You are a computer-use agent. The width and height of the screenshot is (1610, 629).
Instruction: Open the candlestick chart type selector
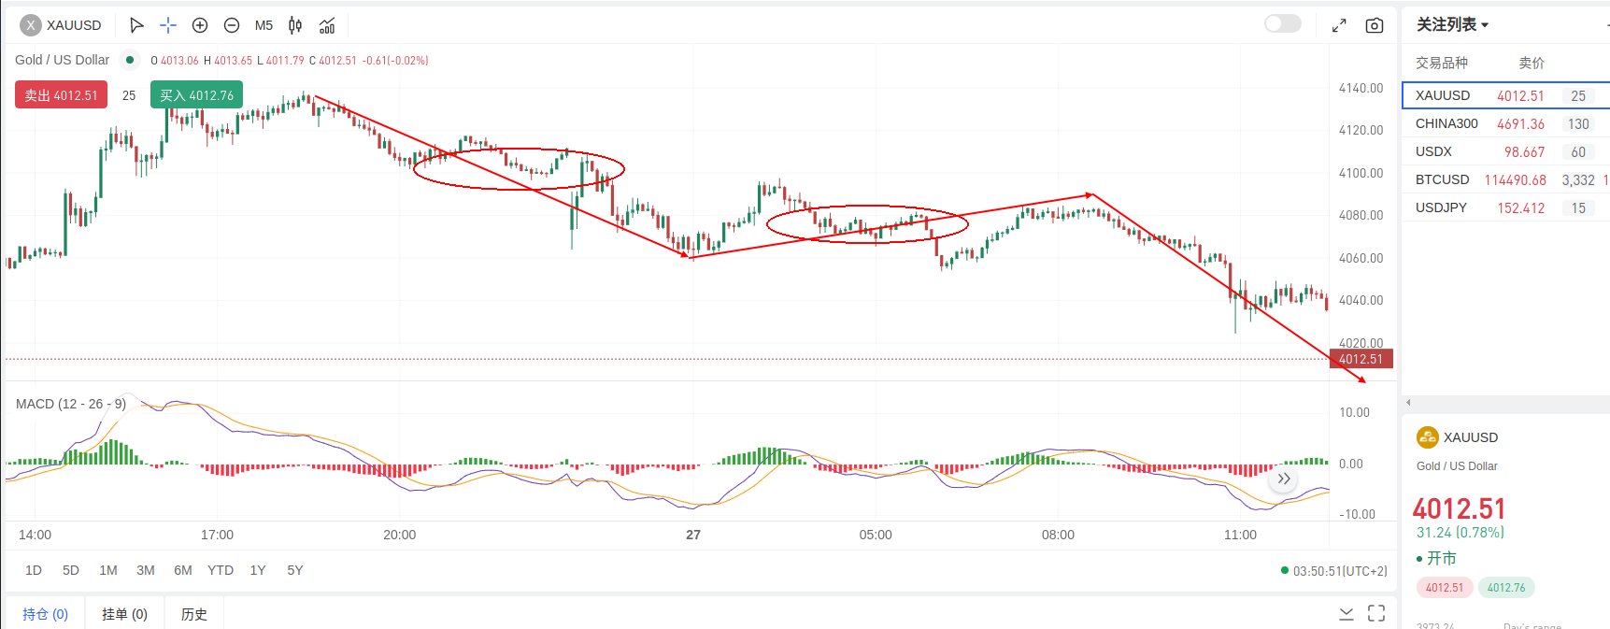click(295, 25)
